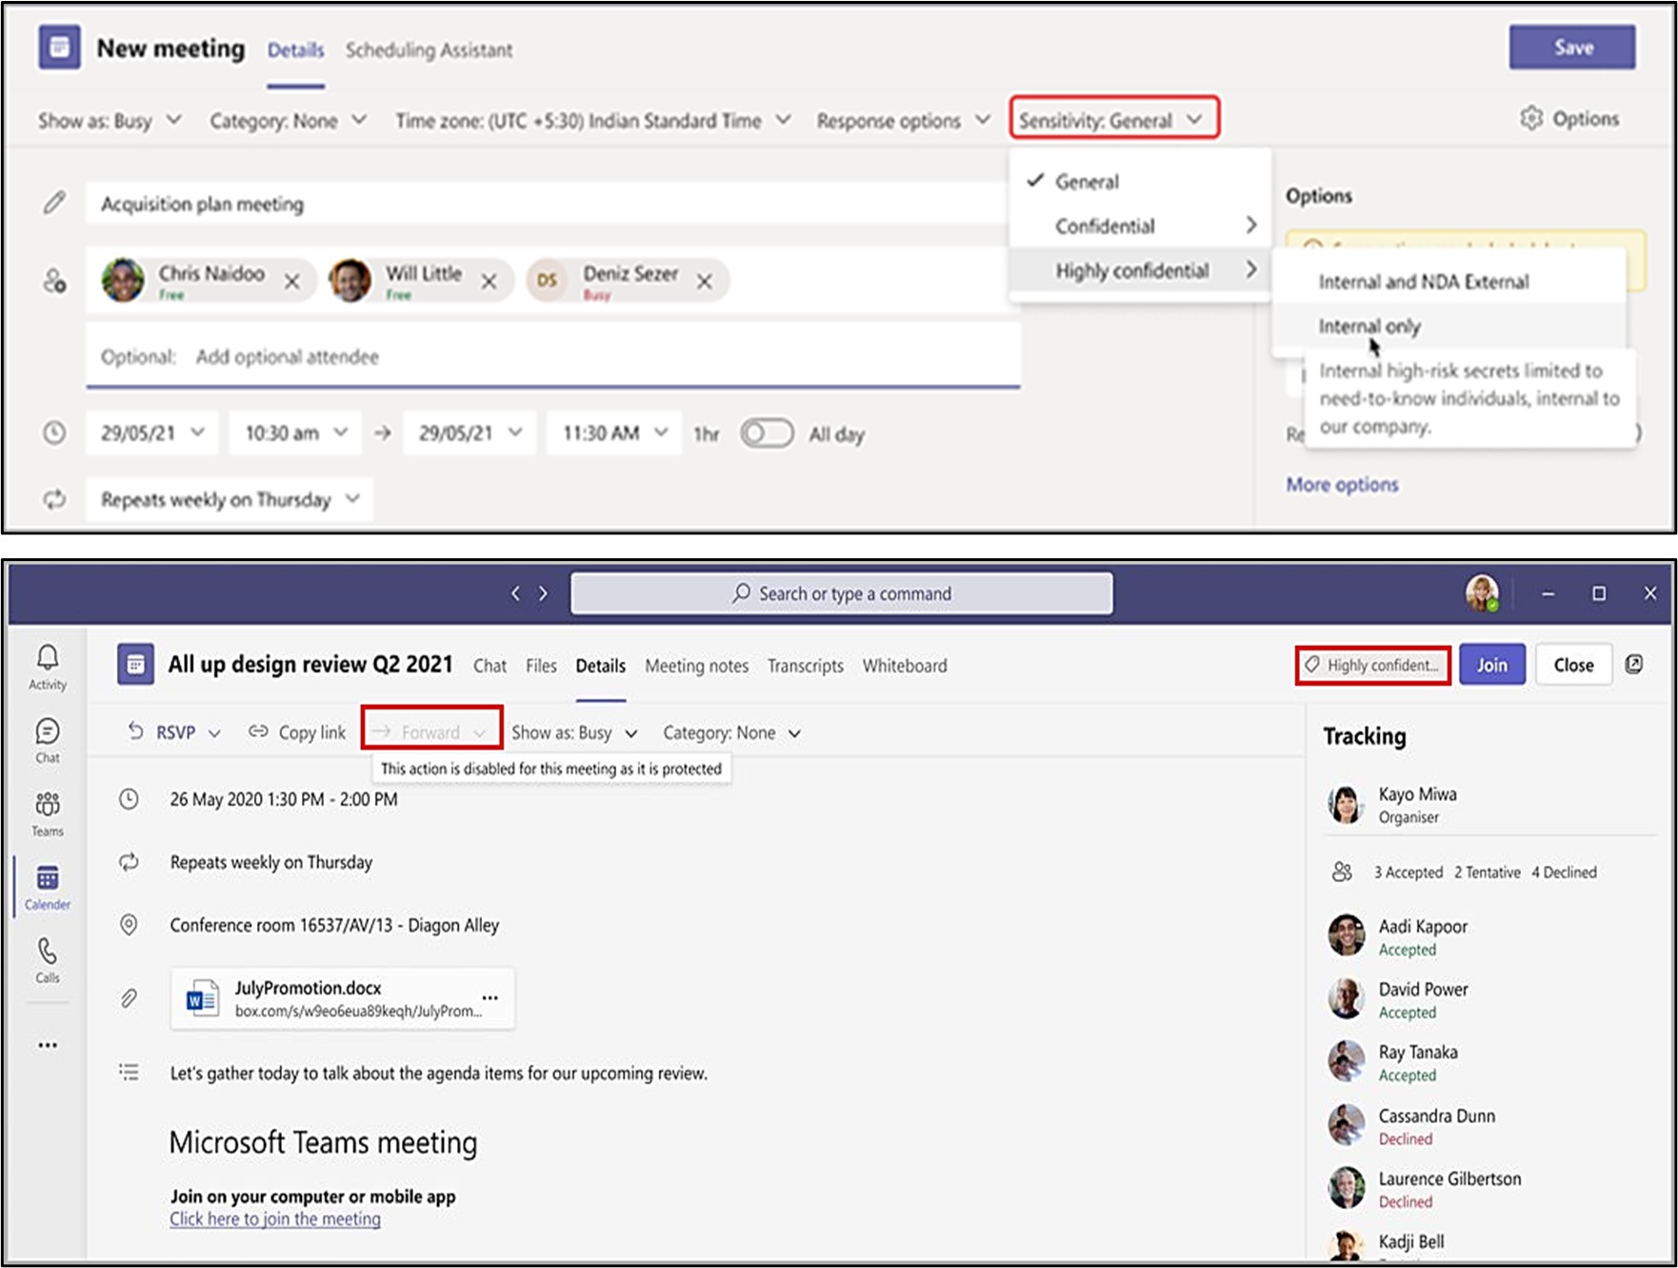
Task: Click the Search or type a command box
Action: [x=842, y=594]
